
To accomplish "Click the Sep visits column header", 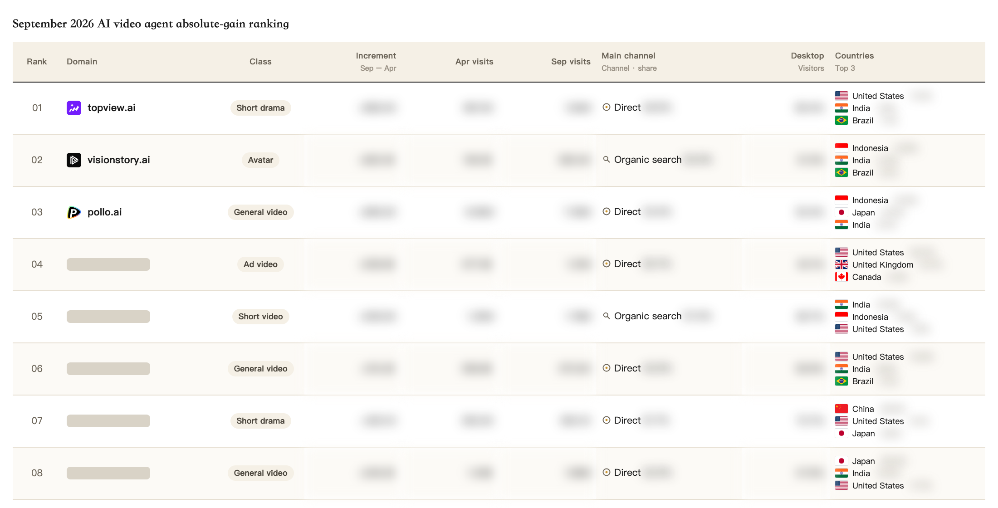I will 571,62.
